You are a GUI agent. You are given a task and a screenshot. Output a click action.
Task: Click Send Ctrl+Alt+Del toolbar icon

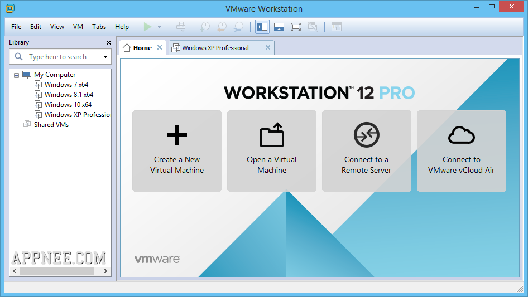click(x=181, y=27)
